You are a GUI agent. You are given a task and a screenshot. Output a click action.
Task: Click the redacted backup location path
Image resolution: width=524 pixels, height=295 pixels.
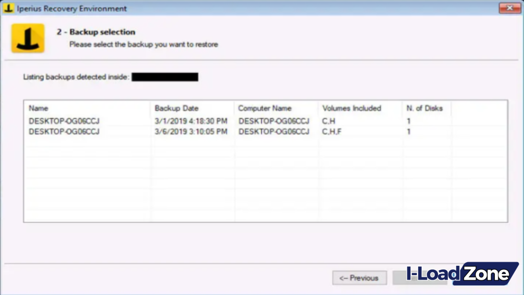(x=165, y=77)
